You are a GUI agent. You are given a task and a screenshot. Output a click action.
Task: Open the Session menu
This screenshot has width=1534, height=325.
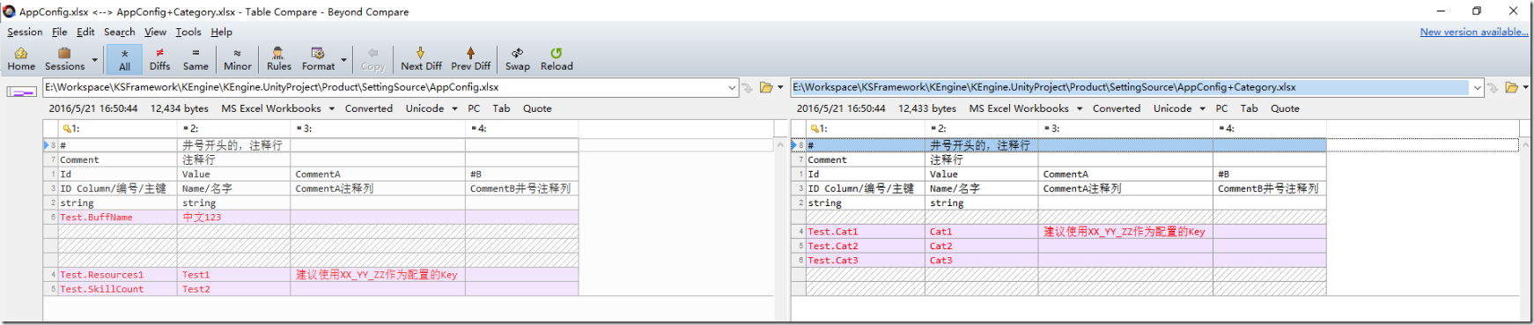[25, 32]
